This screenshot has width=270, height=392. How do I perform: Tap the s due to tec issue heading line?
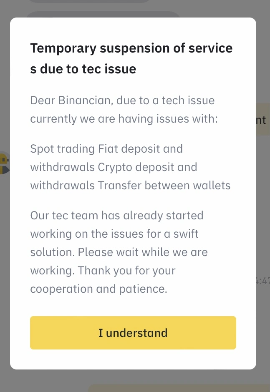pyautogui.click(x=83, y=69)
